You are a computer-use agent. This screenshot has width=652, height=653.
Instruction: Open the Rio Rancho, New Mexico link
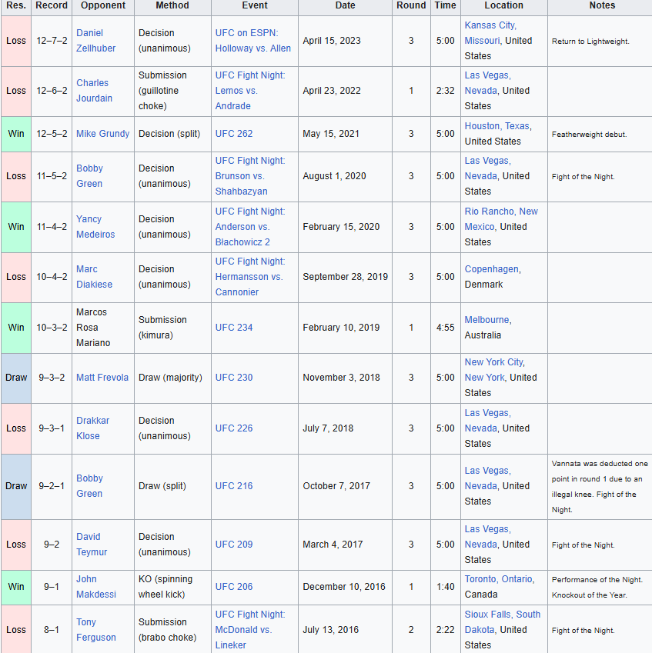(x=501, y=219)
